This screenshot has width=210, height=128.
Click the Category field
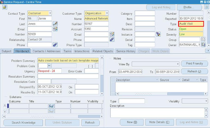145,13
